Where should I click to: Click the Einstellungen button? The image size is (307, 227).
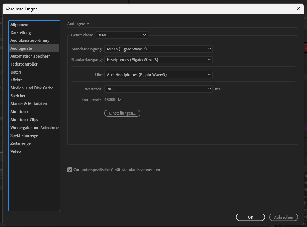[122, 113]
